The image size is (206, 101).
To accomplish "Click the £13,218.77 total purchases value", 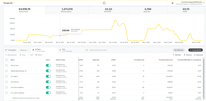I will [x=169, y=97].
